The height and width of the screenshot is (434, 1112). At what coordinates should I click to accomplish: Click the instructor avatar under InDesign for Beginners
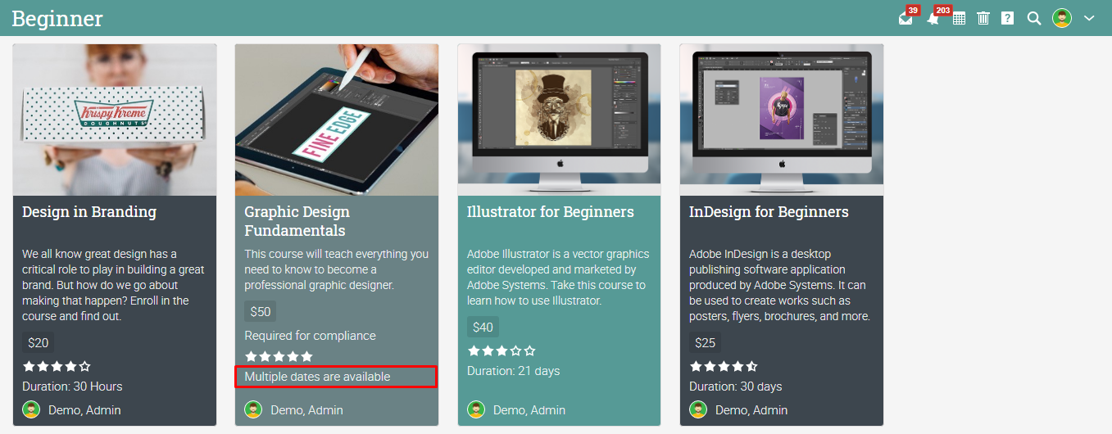click(x=698, y=409)
